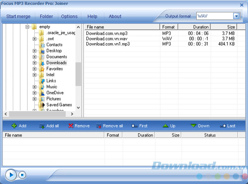Sort files by the top Format column header
Viewport: 248px width, 184px height.
tap(169, 27)
